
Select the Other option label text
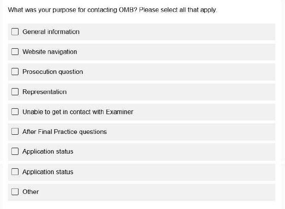[x=31, y=192]
